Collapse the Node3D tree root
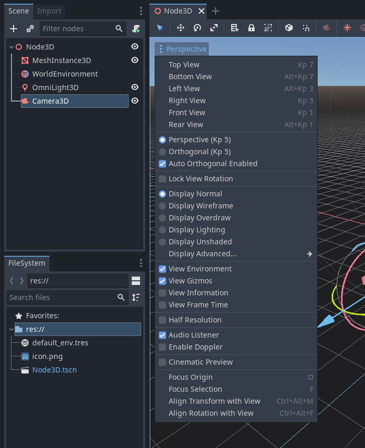365x448 pixels. coord(11,47)
